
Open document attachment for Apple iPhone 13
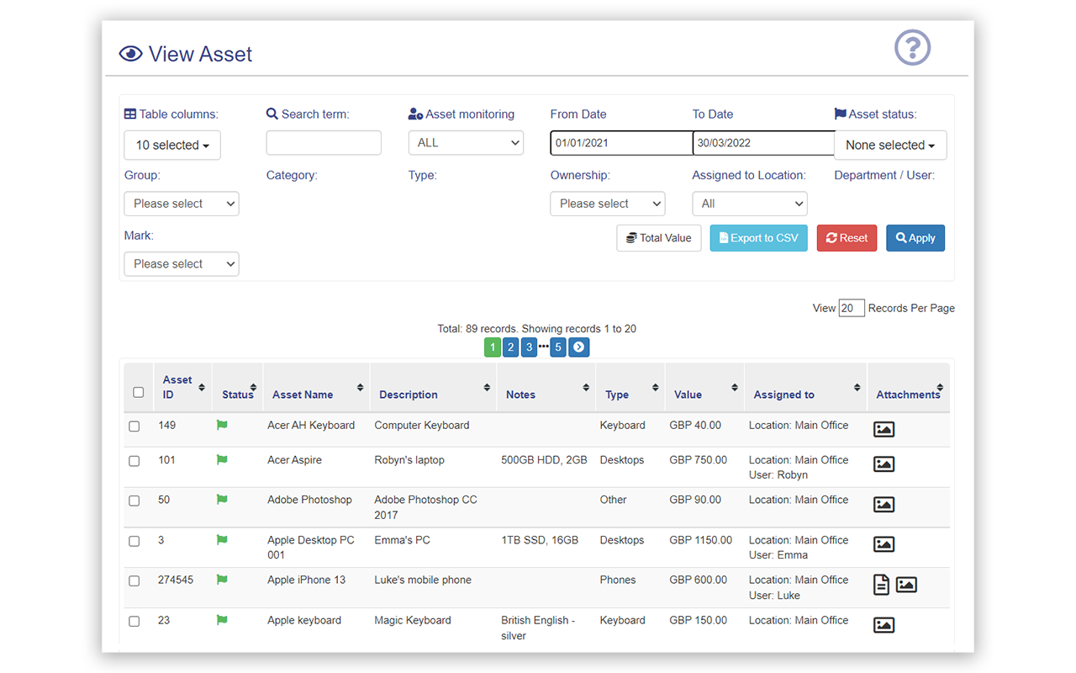coord(881,585)
